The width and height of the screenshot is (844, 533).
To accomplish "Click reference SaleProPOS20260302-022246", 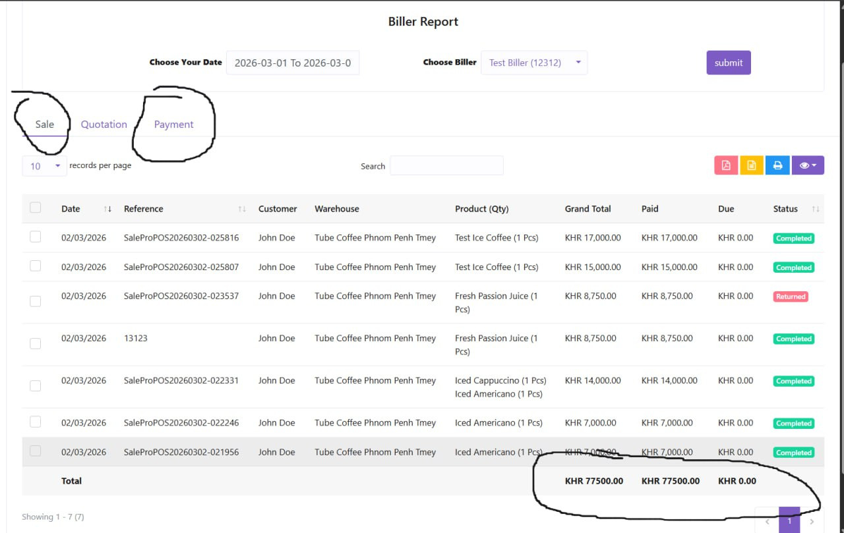I will pos(181,422).
